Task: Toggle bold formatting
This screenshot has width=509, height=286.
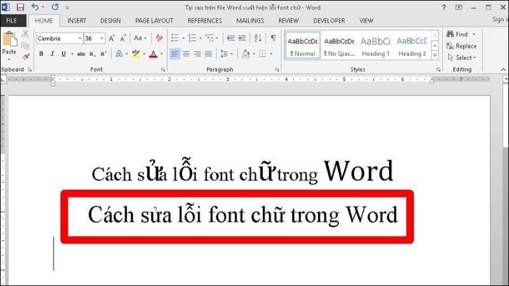Action: point(41,54)
